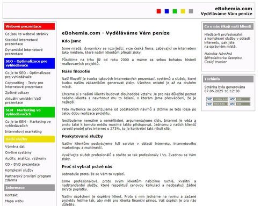This screenshot has width=275, height=206.
Task: Open Co je to SEM link
Action: coord(28,123)
